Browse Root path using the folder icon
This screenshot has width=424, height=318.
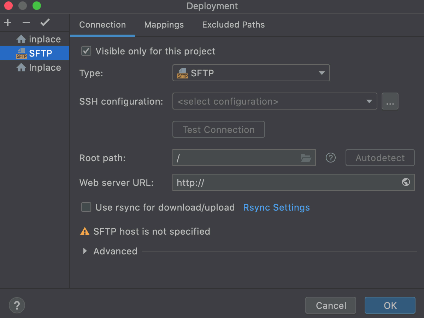click(306, 158)
